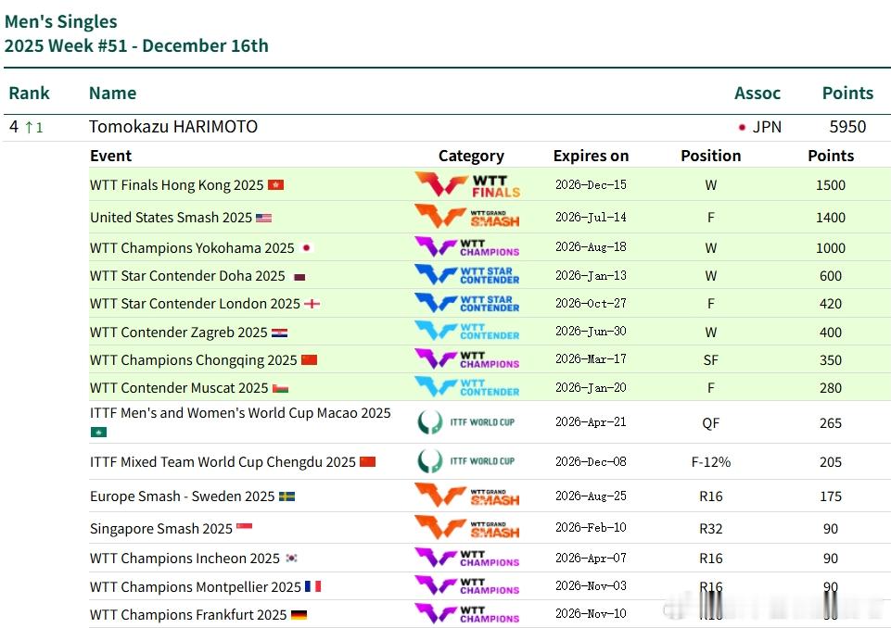
Task: Click WTT Grand Smash logo in Singapore Smash row
Action: click(x=467, y=528)
